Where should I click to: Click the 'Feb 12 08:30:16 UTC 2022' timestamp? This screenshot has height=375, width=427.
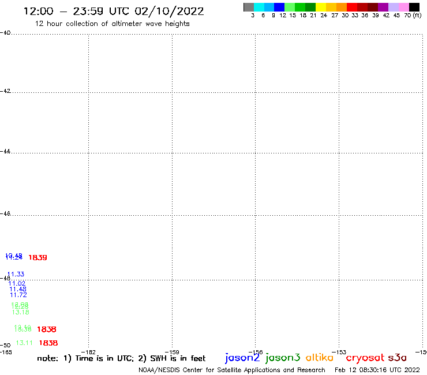[x=377, y=370]
